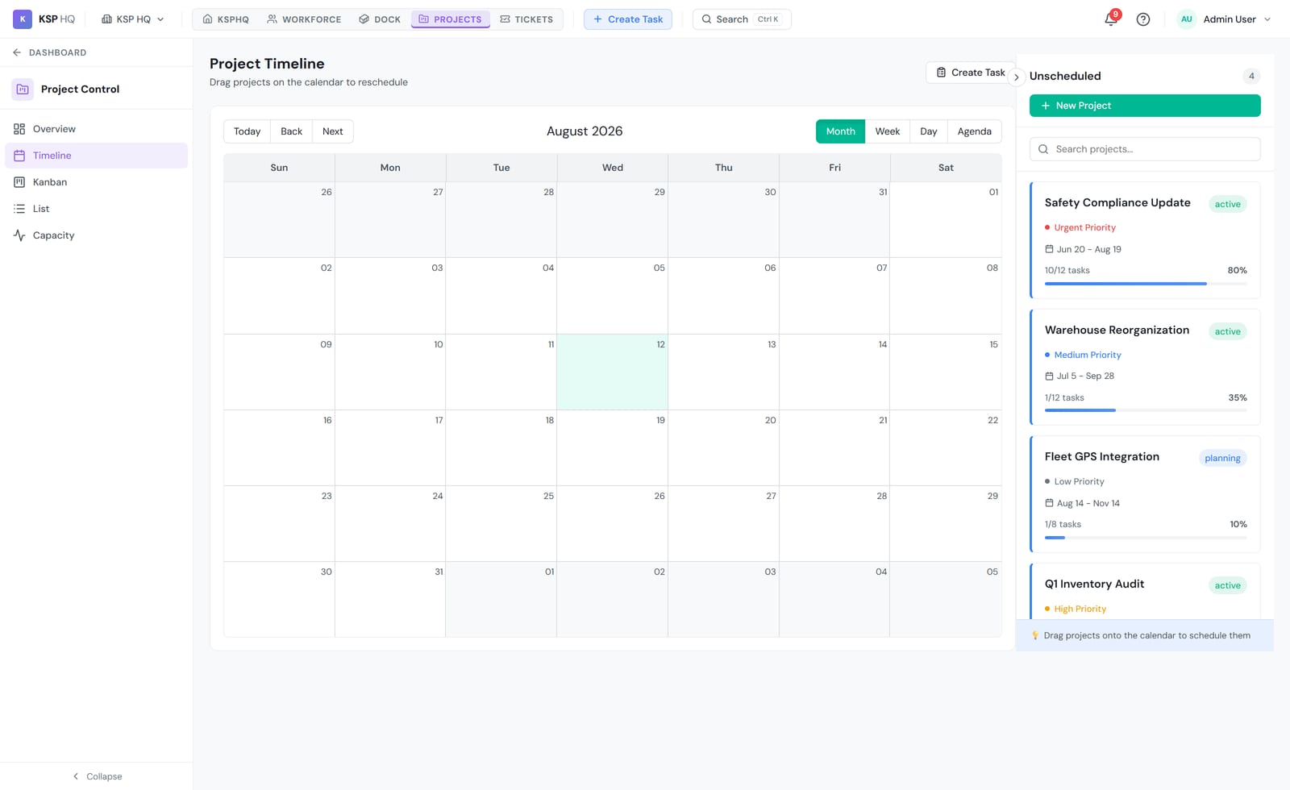Open the DOCK nav tab
The width and height of the screenshot is (1290, 790).
click(380, 19)
